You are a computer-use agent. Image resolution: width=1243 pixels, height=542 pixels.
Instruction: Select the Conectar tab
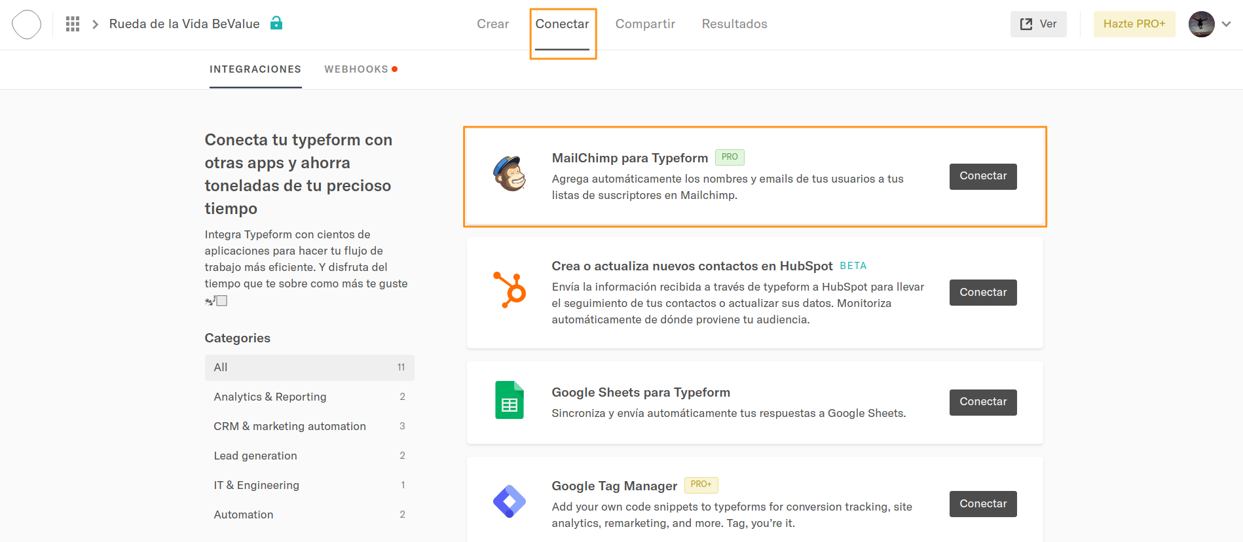(563, 24)
